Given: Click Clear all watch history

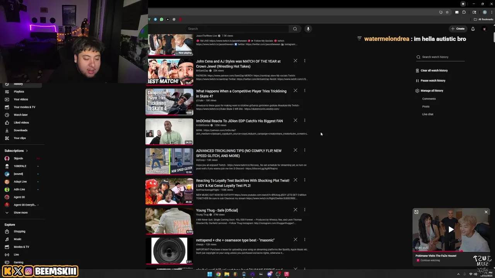Looking at the screenshot, I should [x=432, y=71].
